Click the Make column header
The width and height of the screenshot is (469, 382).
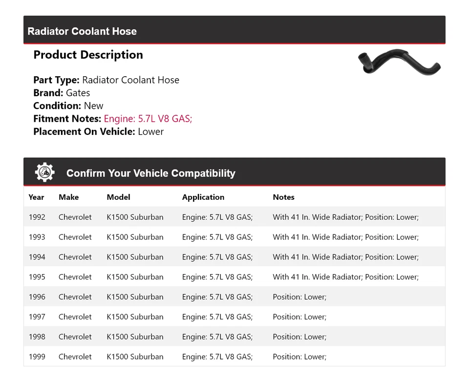point(68,197)
